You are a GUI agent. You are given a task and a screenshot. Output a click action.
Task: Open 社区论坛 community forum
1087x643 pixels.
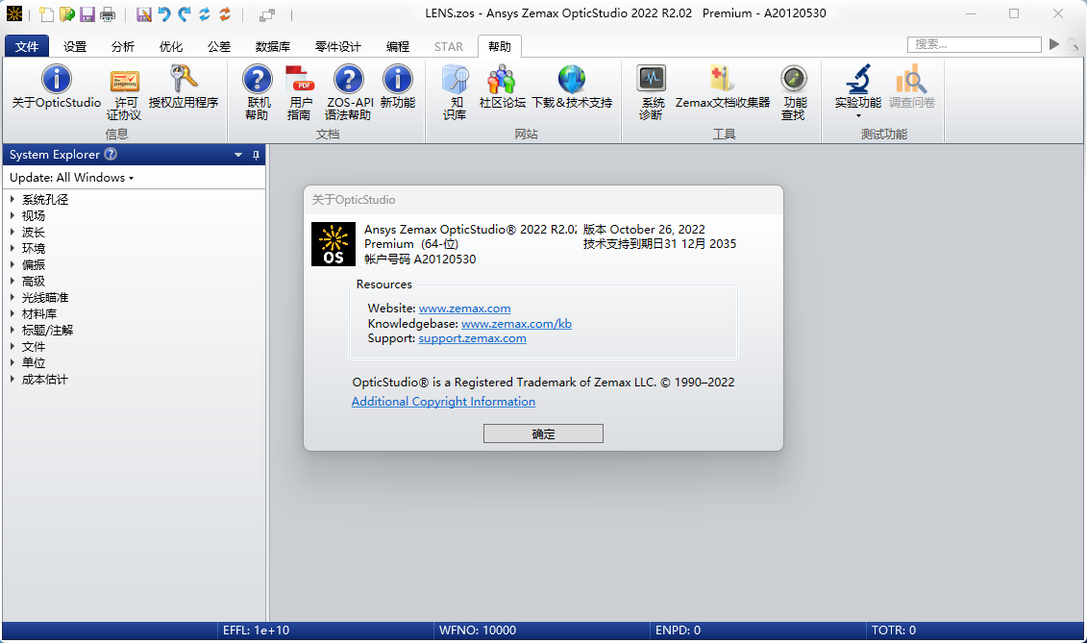502,87
